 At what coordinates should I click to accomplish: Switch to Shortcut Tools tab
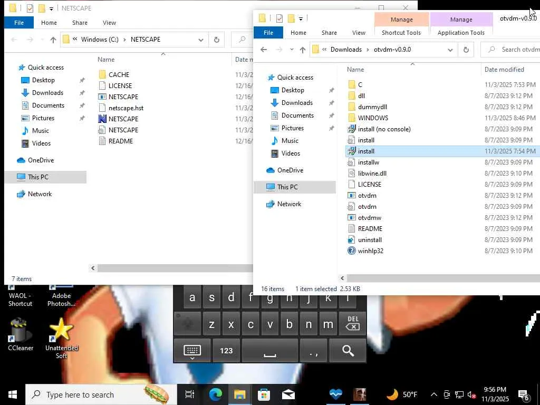point(401,33)
